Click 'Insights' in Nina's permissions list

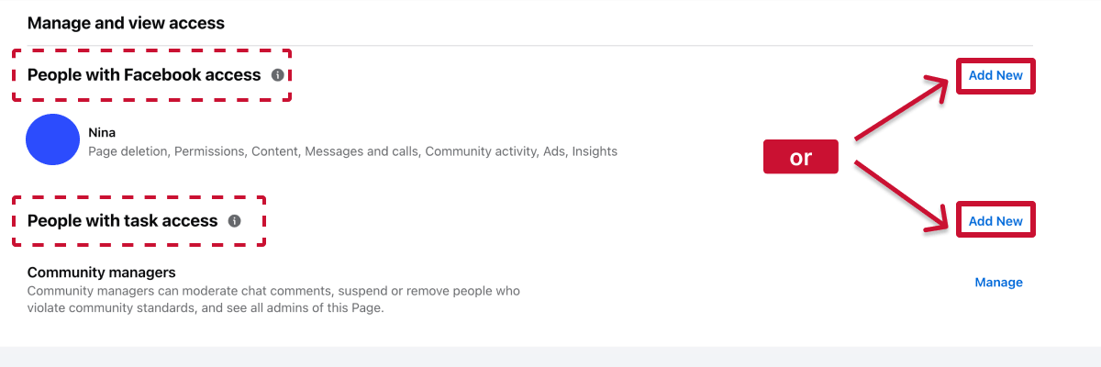(595, 151)
